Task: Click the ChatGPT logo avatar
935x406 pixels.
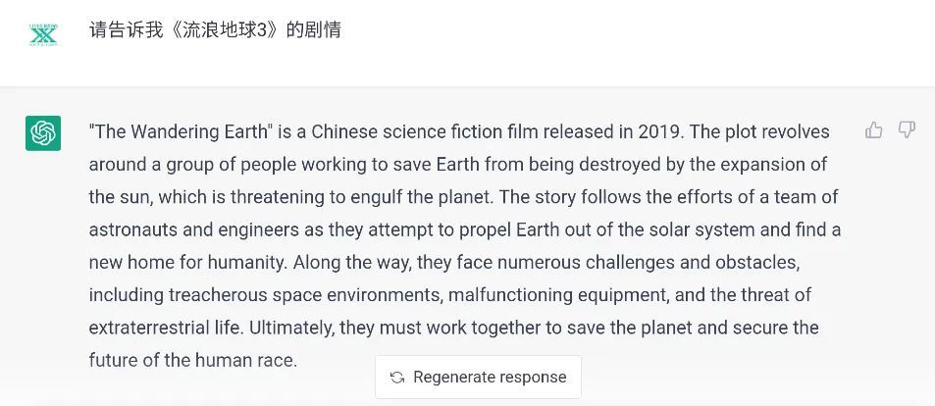Action: (43, 133)
